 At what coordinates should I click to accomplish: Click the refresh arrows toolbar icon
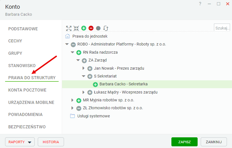tap(106, 28)
